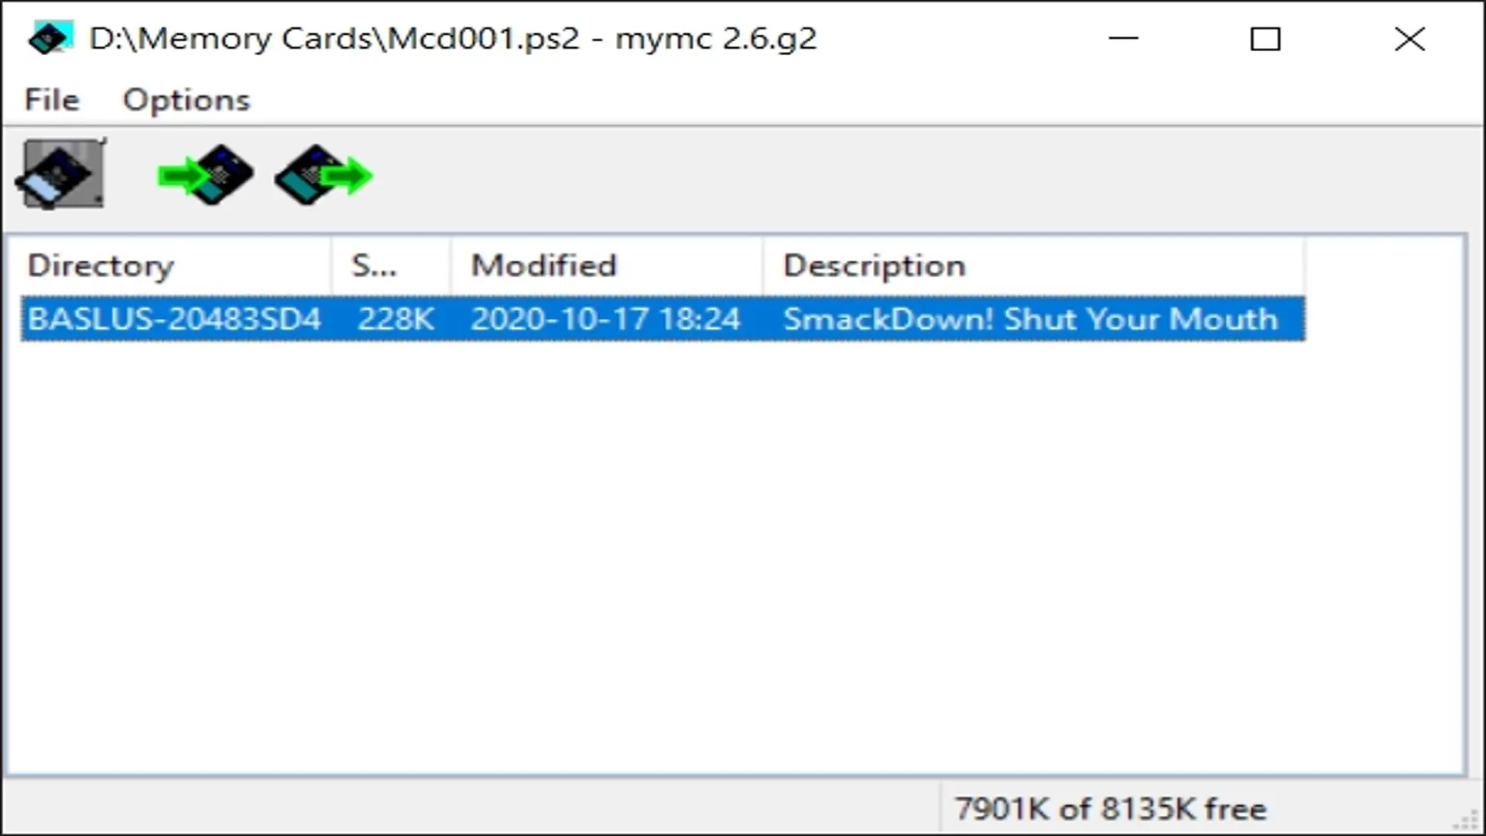Toggle the SmackDown save file selection

tap(663, 320)
